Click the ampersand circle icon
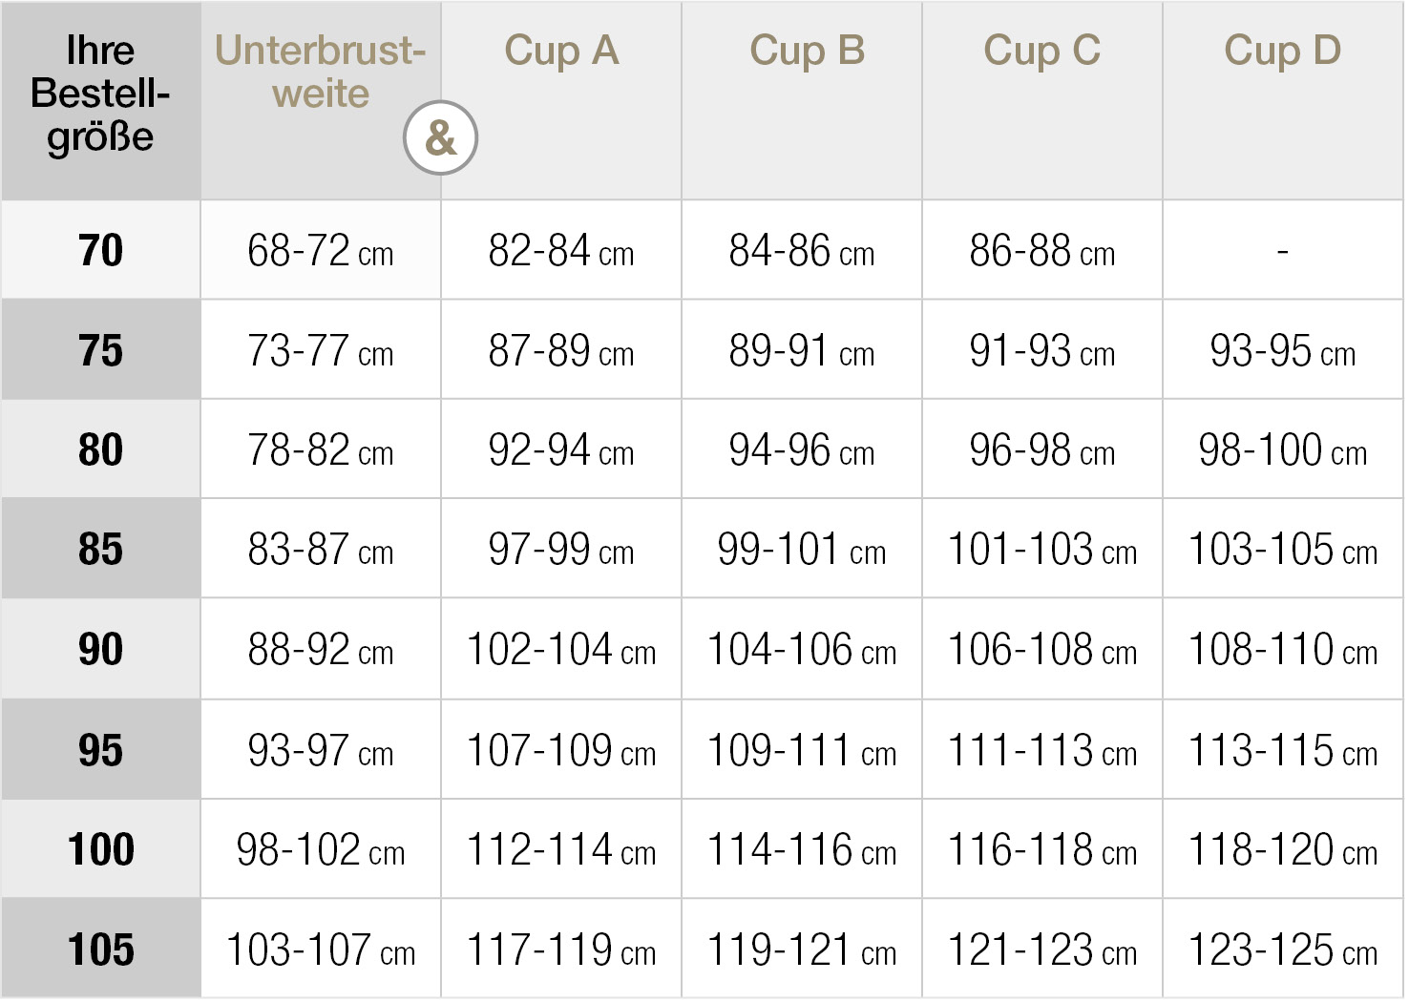This screenshot has width=1409, height=1002. [x=440, y=137]
